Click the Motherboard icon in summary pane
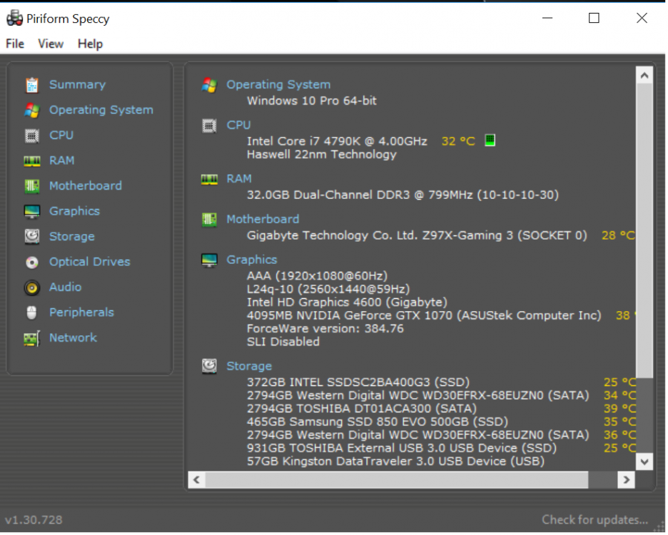 pyautogui.click(x=209, y=220)
